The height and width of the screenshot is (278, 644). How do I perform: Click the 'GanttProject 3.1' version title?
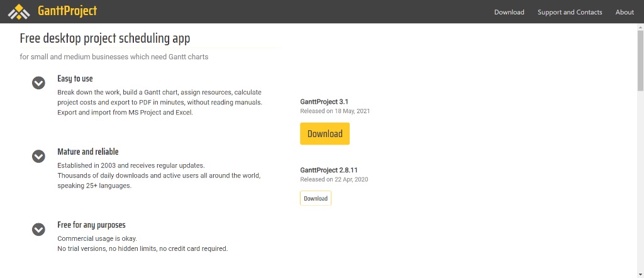tap(325, 101)
